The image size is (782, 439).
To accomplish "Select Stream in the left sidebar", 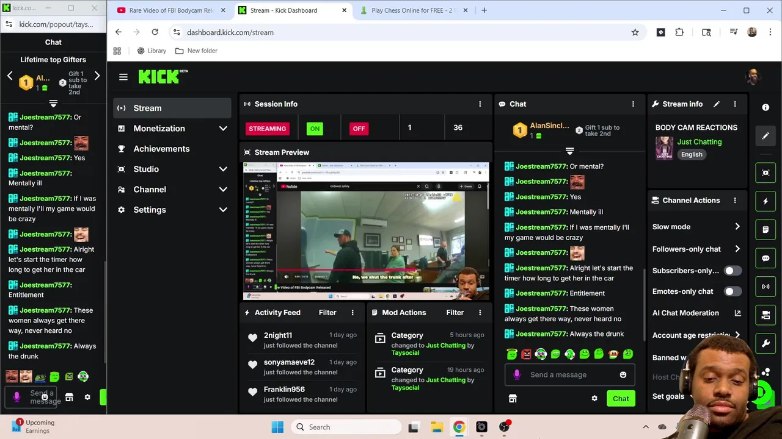I will (172, 108).
